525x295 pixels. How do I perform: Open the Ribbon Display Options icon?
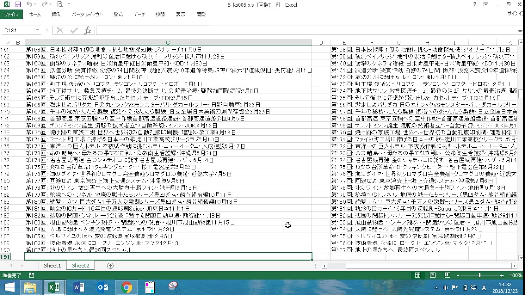[486, 5]
